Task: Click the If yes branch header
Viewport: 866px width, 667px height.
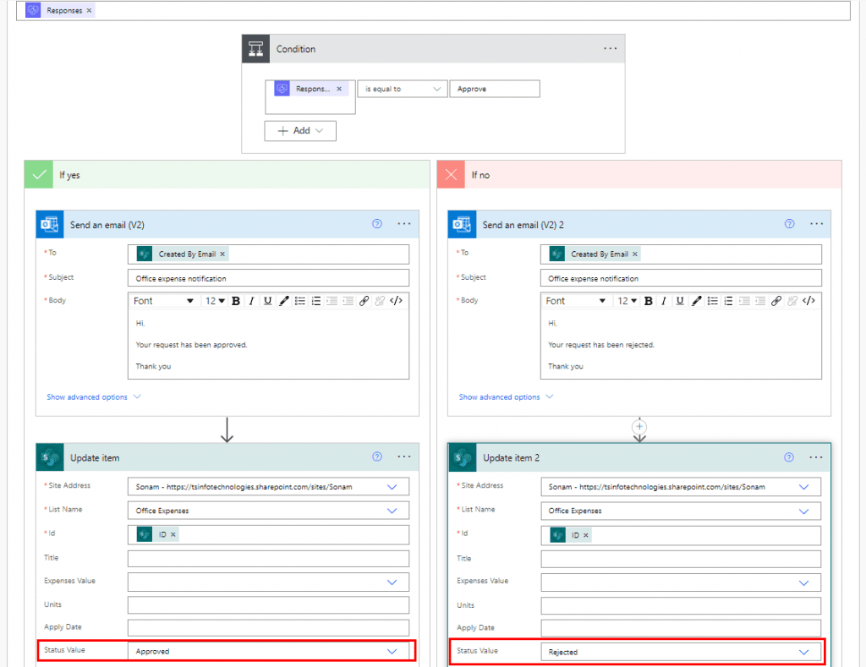Action: [x=227, y=174]
